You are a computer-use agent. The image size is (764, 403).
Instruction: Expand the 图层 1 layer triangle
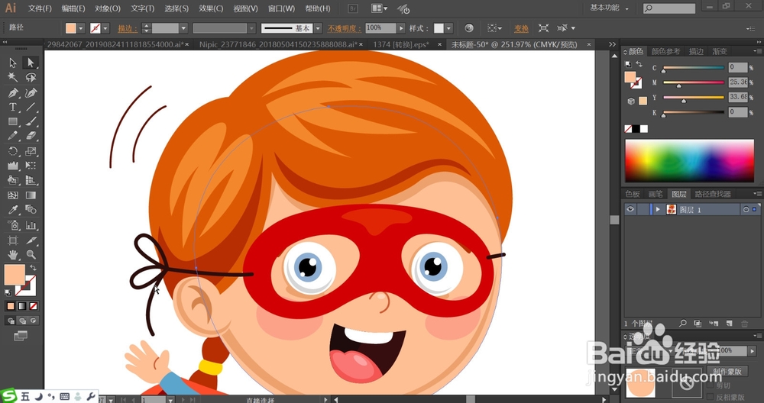658,209
